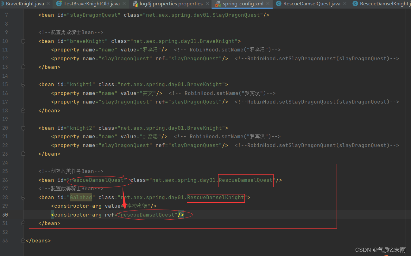Click line number 9 in the gutter
The height and width of the screenshot is (256, 411).
coord(7,32)
